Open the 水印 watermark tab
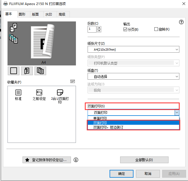The height and width of the screenshot is (181, 188). (48, 14)
